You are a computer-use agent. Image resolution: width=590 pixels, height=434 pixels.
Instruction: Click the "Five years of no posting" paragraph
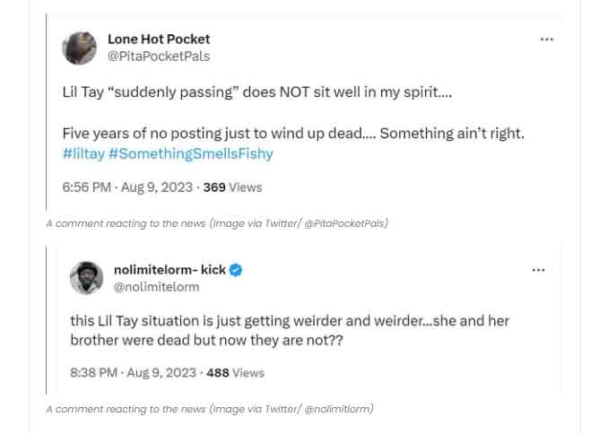point(293,134)
